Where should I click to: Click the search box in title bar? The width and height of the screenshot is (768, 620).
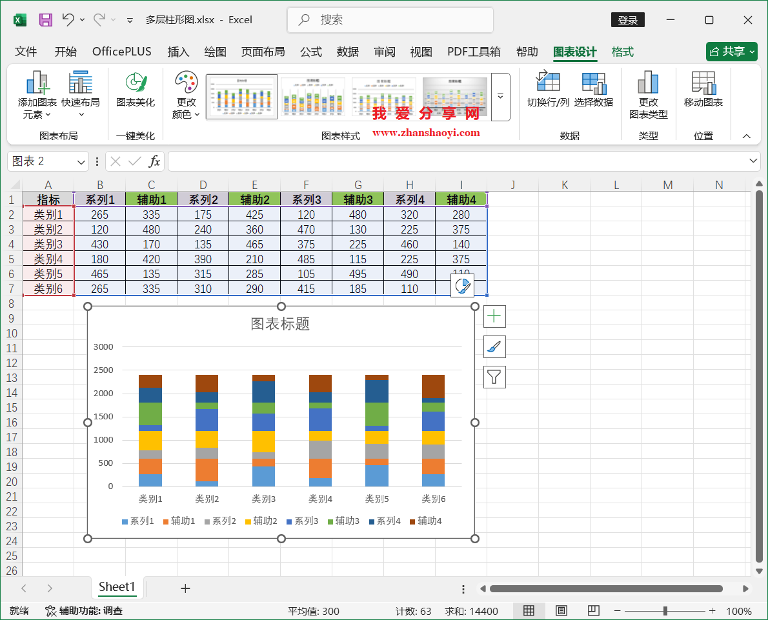[390, 19]
